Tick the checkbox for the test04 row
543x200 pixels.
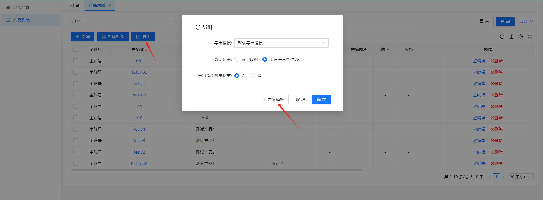coord(76,129)
